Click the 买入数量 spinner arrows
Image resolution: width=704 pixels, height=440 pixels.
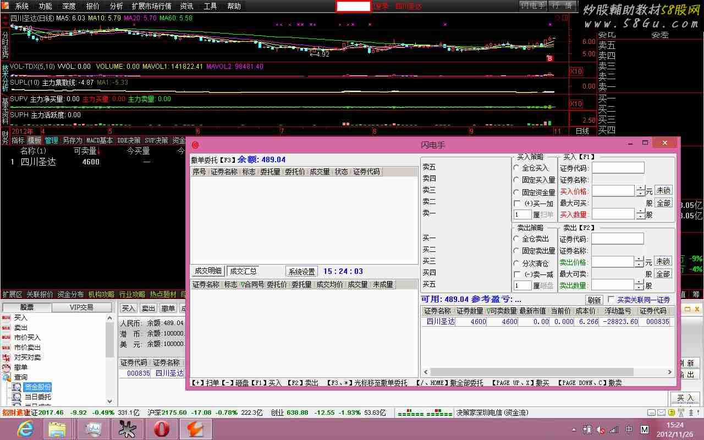tap(640, 215)
